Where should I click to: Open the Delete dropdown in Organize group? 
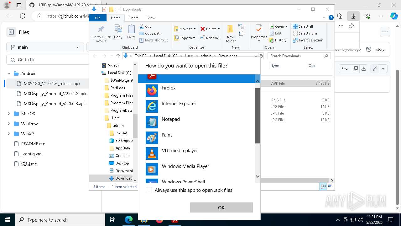[x=210, y=29]
